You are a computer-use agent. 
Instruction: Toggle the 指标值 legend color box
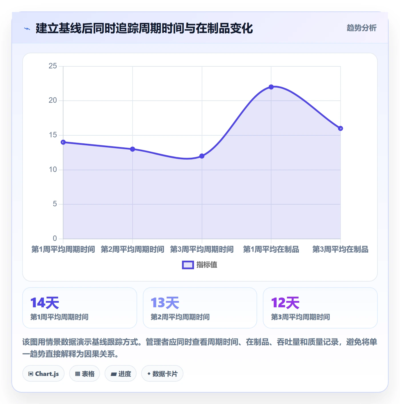(x=188, y=265)
